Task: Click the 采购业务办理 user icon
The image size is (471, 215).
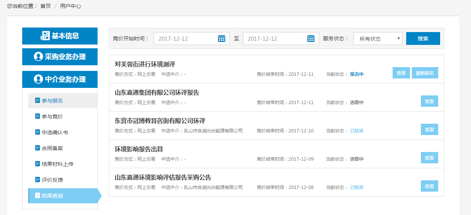Action: (x=38, y=57)
